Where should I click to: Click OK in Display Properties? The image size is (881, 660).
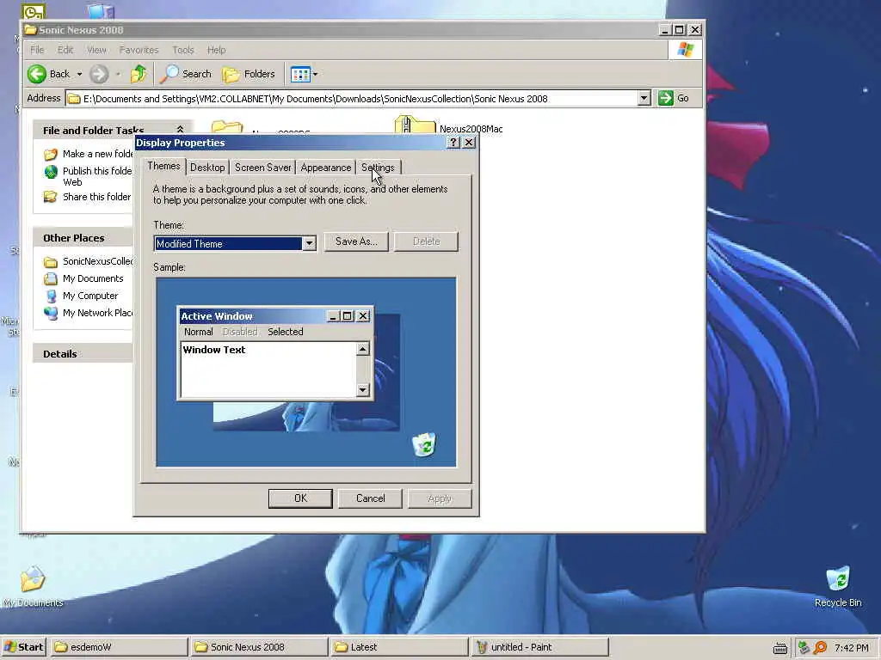[300, 498]
